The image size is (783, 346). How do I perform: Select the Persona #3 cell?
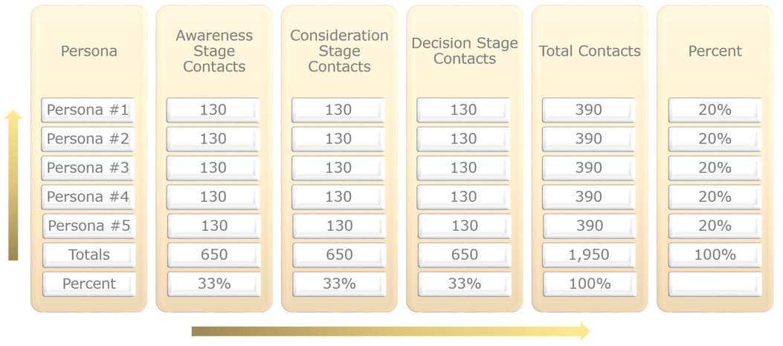(x=88, y=168)
